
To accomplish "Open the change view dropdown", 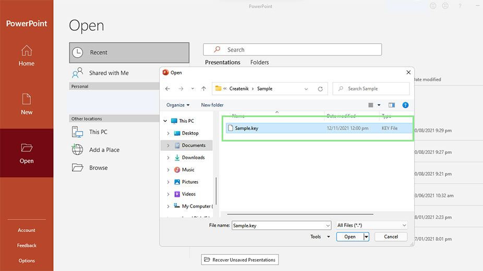I will [x=379, y=105].
